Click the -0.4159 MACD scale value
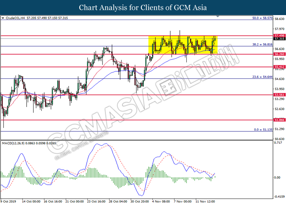 click(x=279, y=197)
